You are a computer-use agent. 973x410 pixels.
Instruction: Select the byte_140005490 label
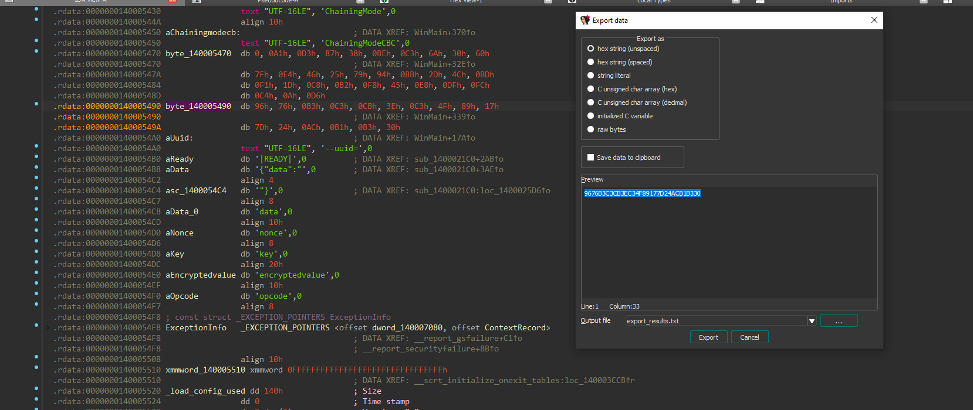198,106
